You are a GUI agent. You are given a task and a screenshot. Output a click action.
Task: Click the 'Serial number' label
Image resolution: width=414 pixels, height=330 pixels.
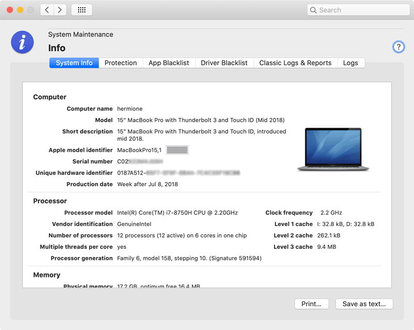93,161
